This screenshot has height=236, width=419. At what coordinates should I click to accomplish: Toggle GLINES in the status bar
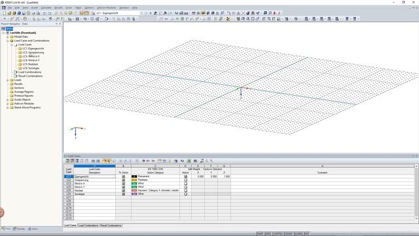[x=299, y=233]
